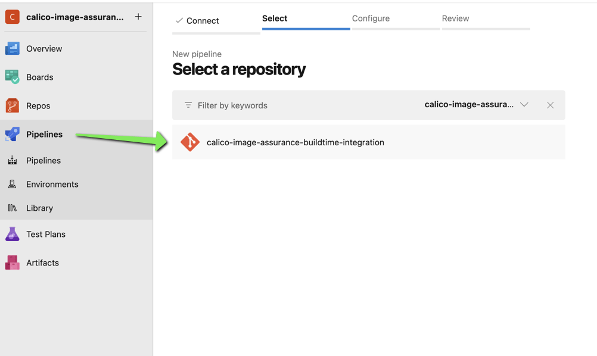Click the Repos branch icon
597x356 pixels.
tap(13, 105)
